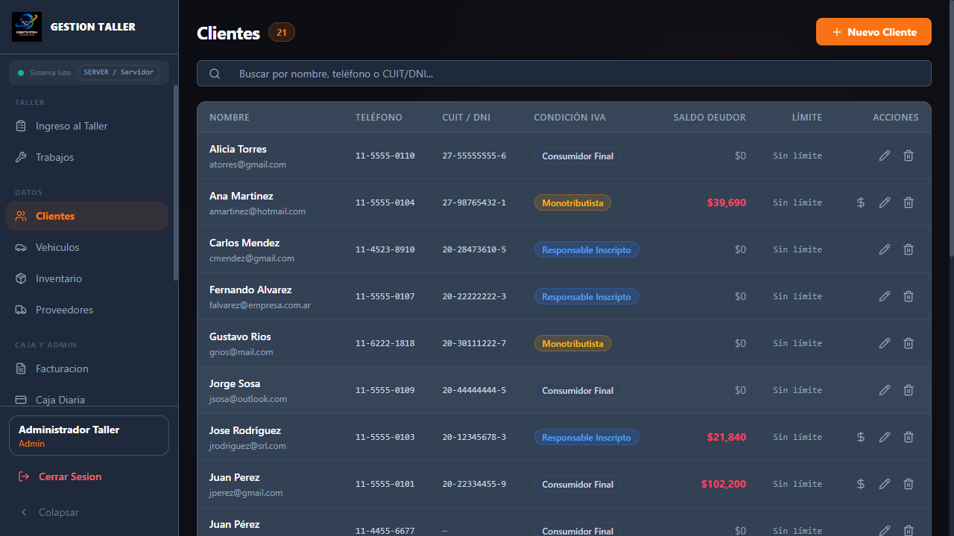This screenshot has height=536, width=954.
Task: Delete Carlos Mendez using trash icon
Action: 909,249
